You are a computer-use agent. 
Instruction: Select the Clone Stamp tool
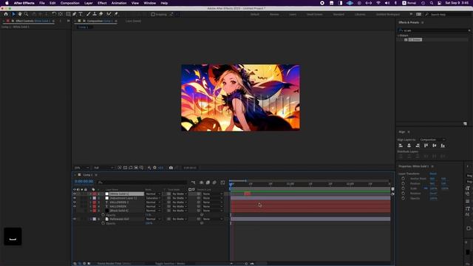[95, 14]
